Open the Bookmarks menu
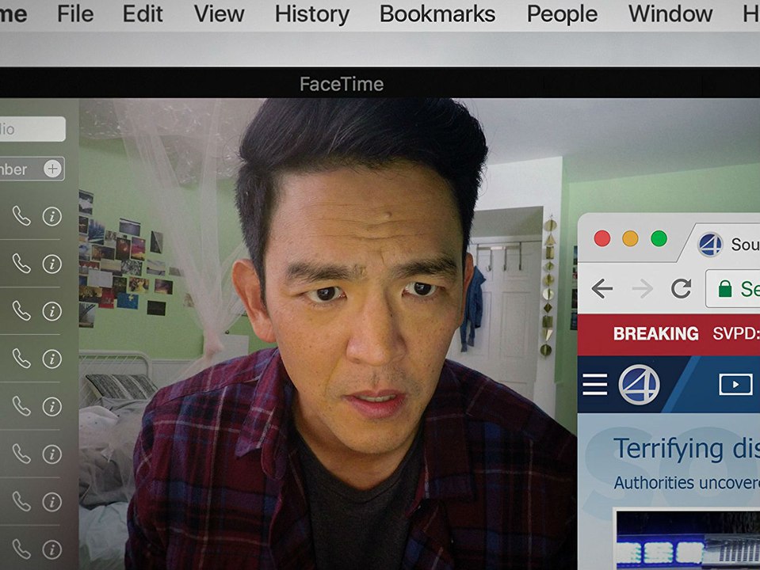Screen dimensions: 760x570 click(437, 13)
